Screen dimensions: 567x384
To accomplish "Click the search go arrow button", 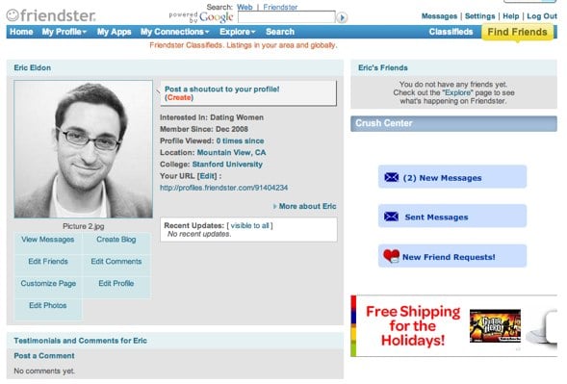I will pos(342,17).
